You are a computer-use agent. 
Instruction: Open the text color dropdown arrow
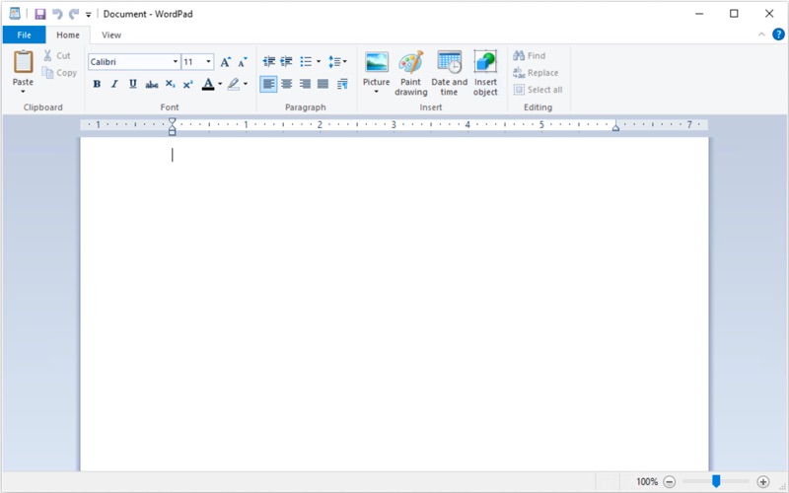(x=220, y=84)
